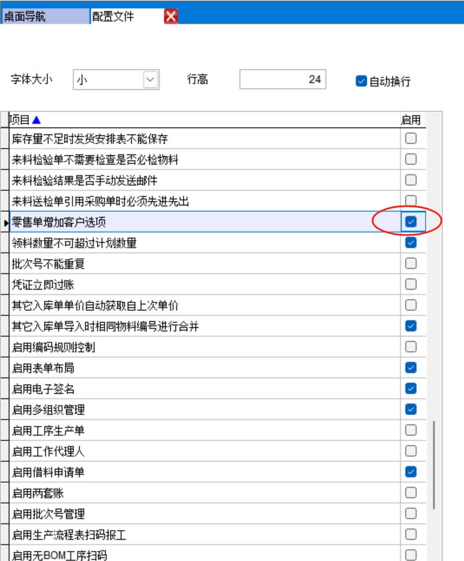Viewport: 464px width, 561px height.
Task: Turn off 启用借料申请单 checkbox
Action: point(411,472)
